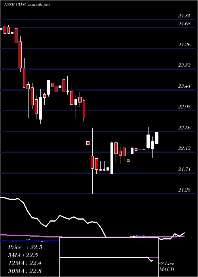Click the 24.26 price level label
Image resolution: width=198 pixels, height=277 pixels.
[184, 45]
